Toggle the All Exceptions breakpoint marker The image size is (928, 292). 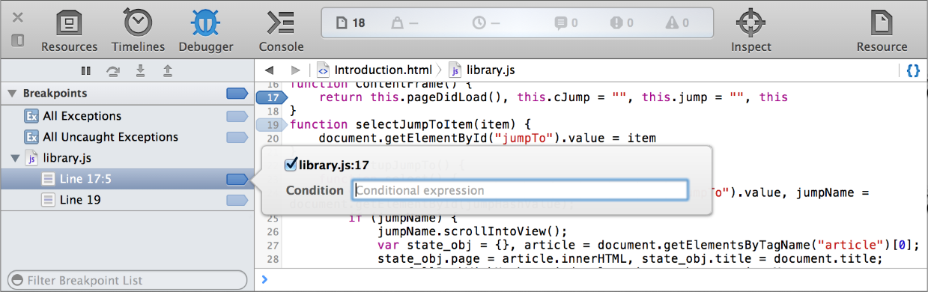237,116
